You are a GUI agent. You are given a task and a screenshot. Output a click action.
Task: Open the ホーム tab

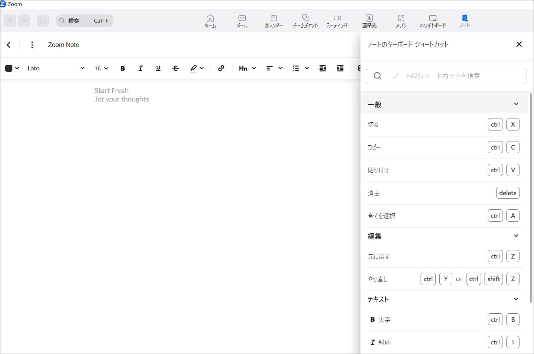[x=210, y=21]
